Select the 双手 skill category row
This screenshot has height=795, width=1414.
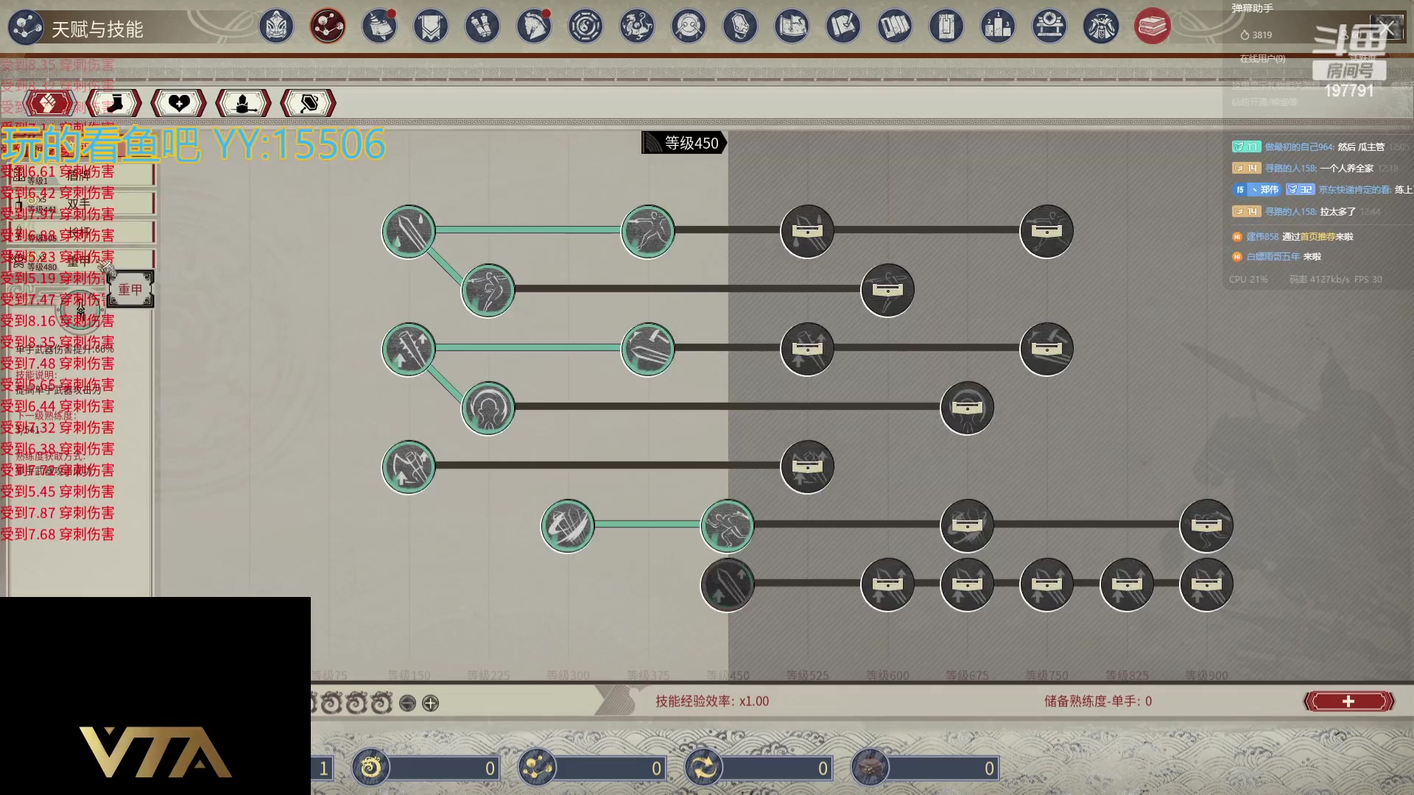pos(81,203)
